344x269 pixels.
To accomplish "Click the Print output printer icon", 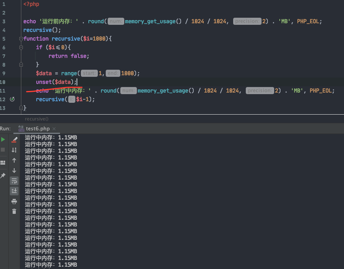I will (14, 202).
